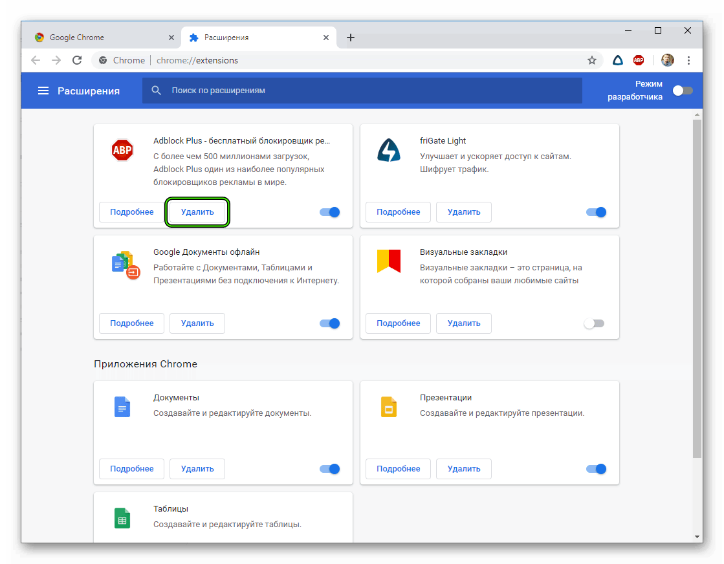Click Удалить on Визуальные закладки
724x564 pixels.
click(464, 323)
